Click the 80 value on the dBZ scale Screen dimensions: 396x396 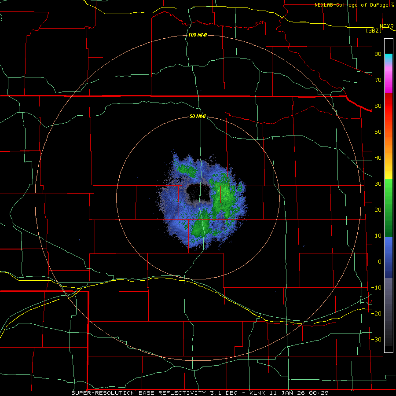pos(378,54)
